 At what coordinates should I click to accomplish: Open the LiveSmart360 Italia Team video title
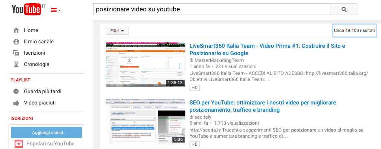click(267, 49)
